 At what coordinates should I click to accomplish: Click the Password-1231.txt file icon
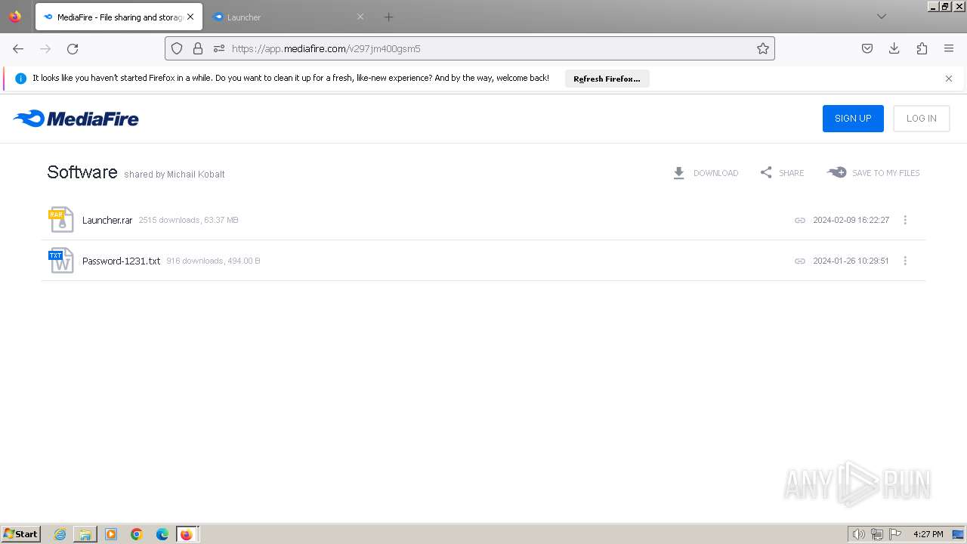click(61, 261)
